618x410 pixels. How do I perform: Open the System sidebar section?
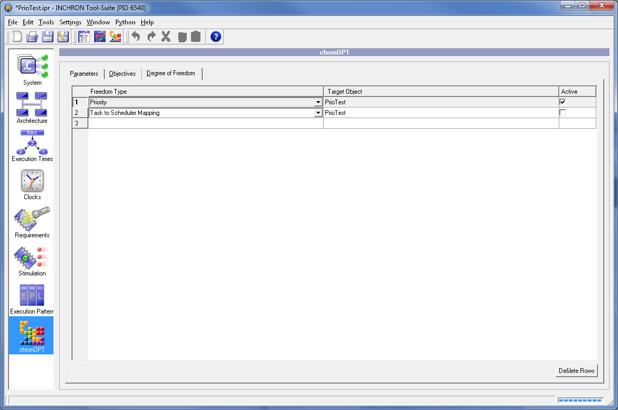click(32, 70)
